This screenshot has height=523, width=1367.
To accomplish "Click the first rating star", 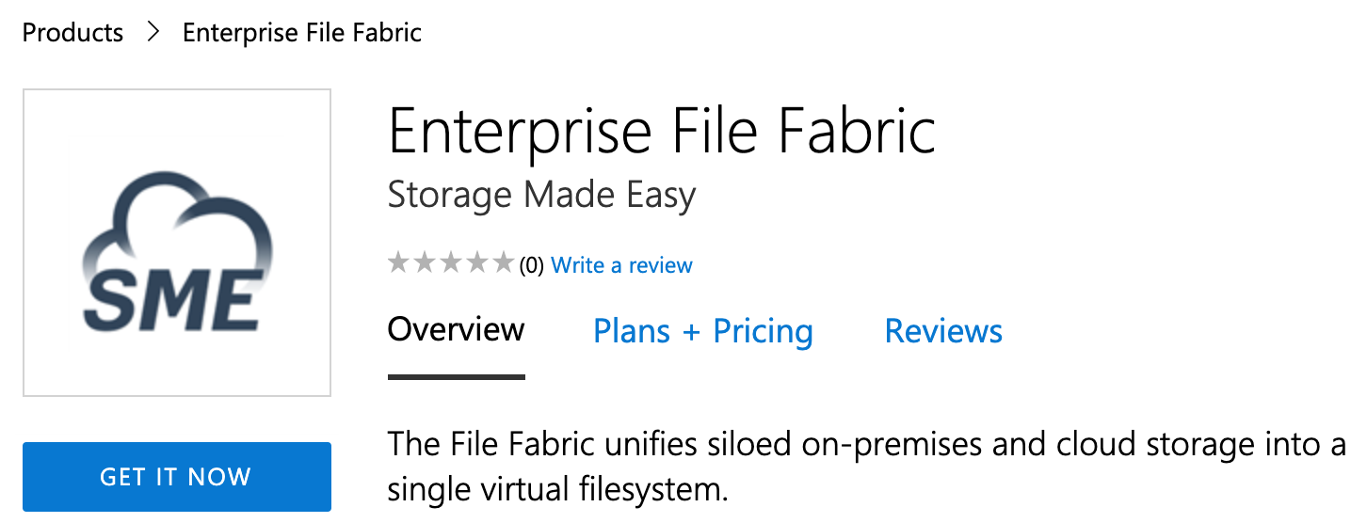I will pos(399,263).
